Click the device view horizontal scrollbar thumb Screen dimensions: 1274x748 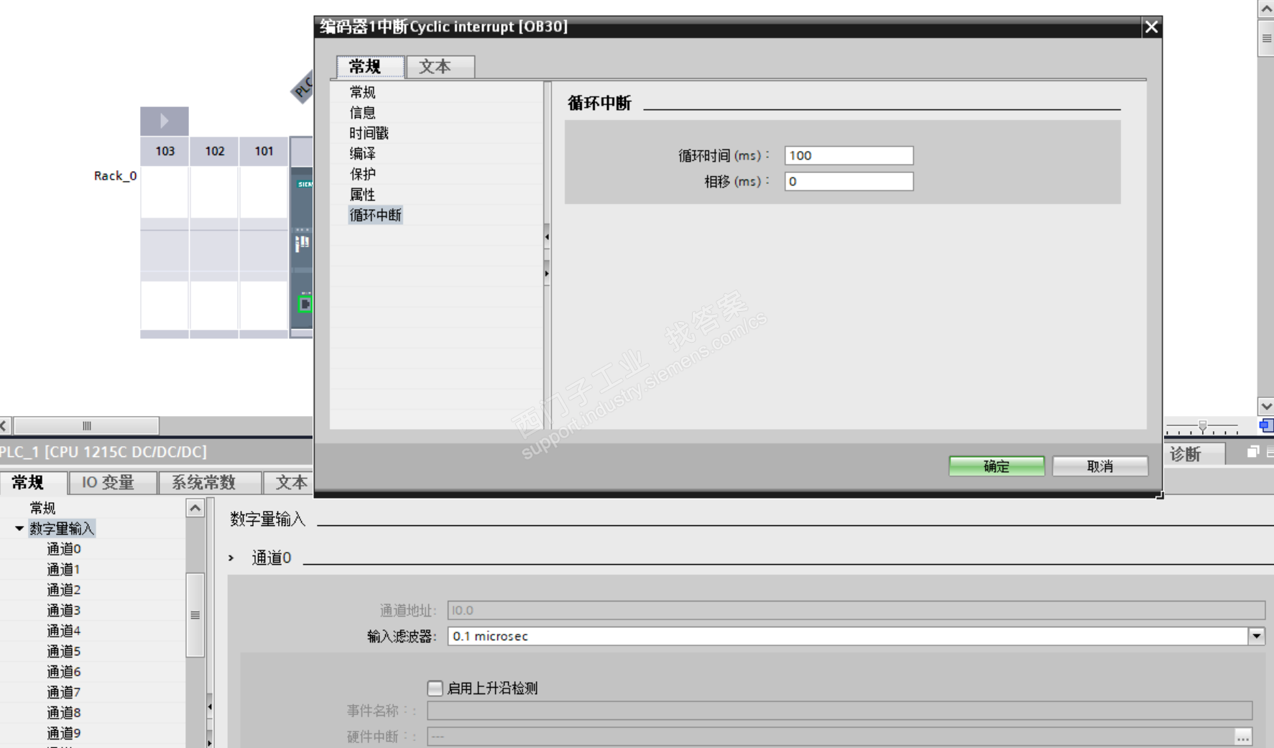tap(86, 425)
